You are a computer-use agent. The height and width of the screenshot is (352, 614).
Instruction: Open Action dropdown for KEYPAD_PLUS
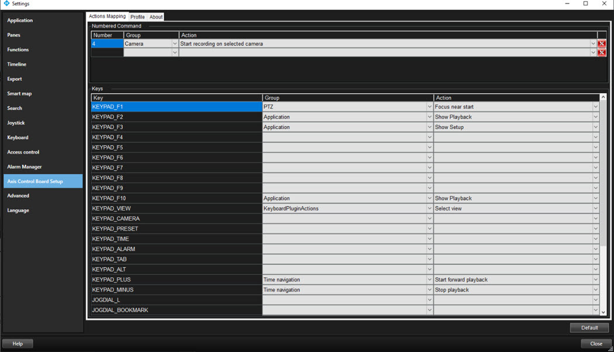595,279
